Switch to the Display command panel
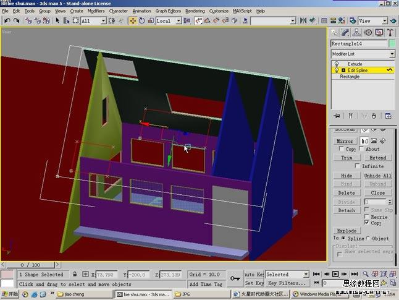Image resolution: width=399 pixels, height=300 pixels. [x=379, y=32]
